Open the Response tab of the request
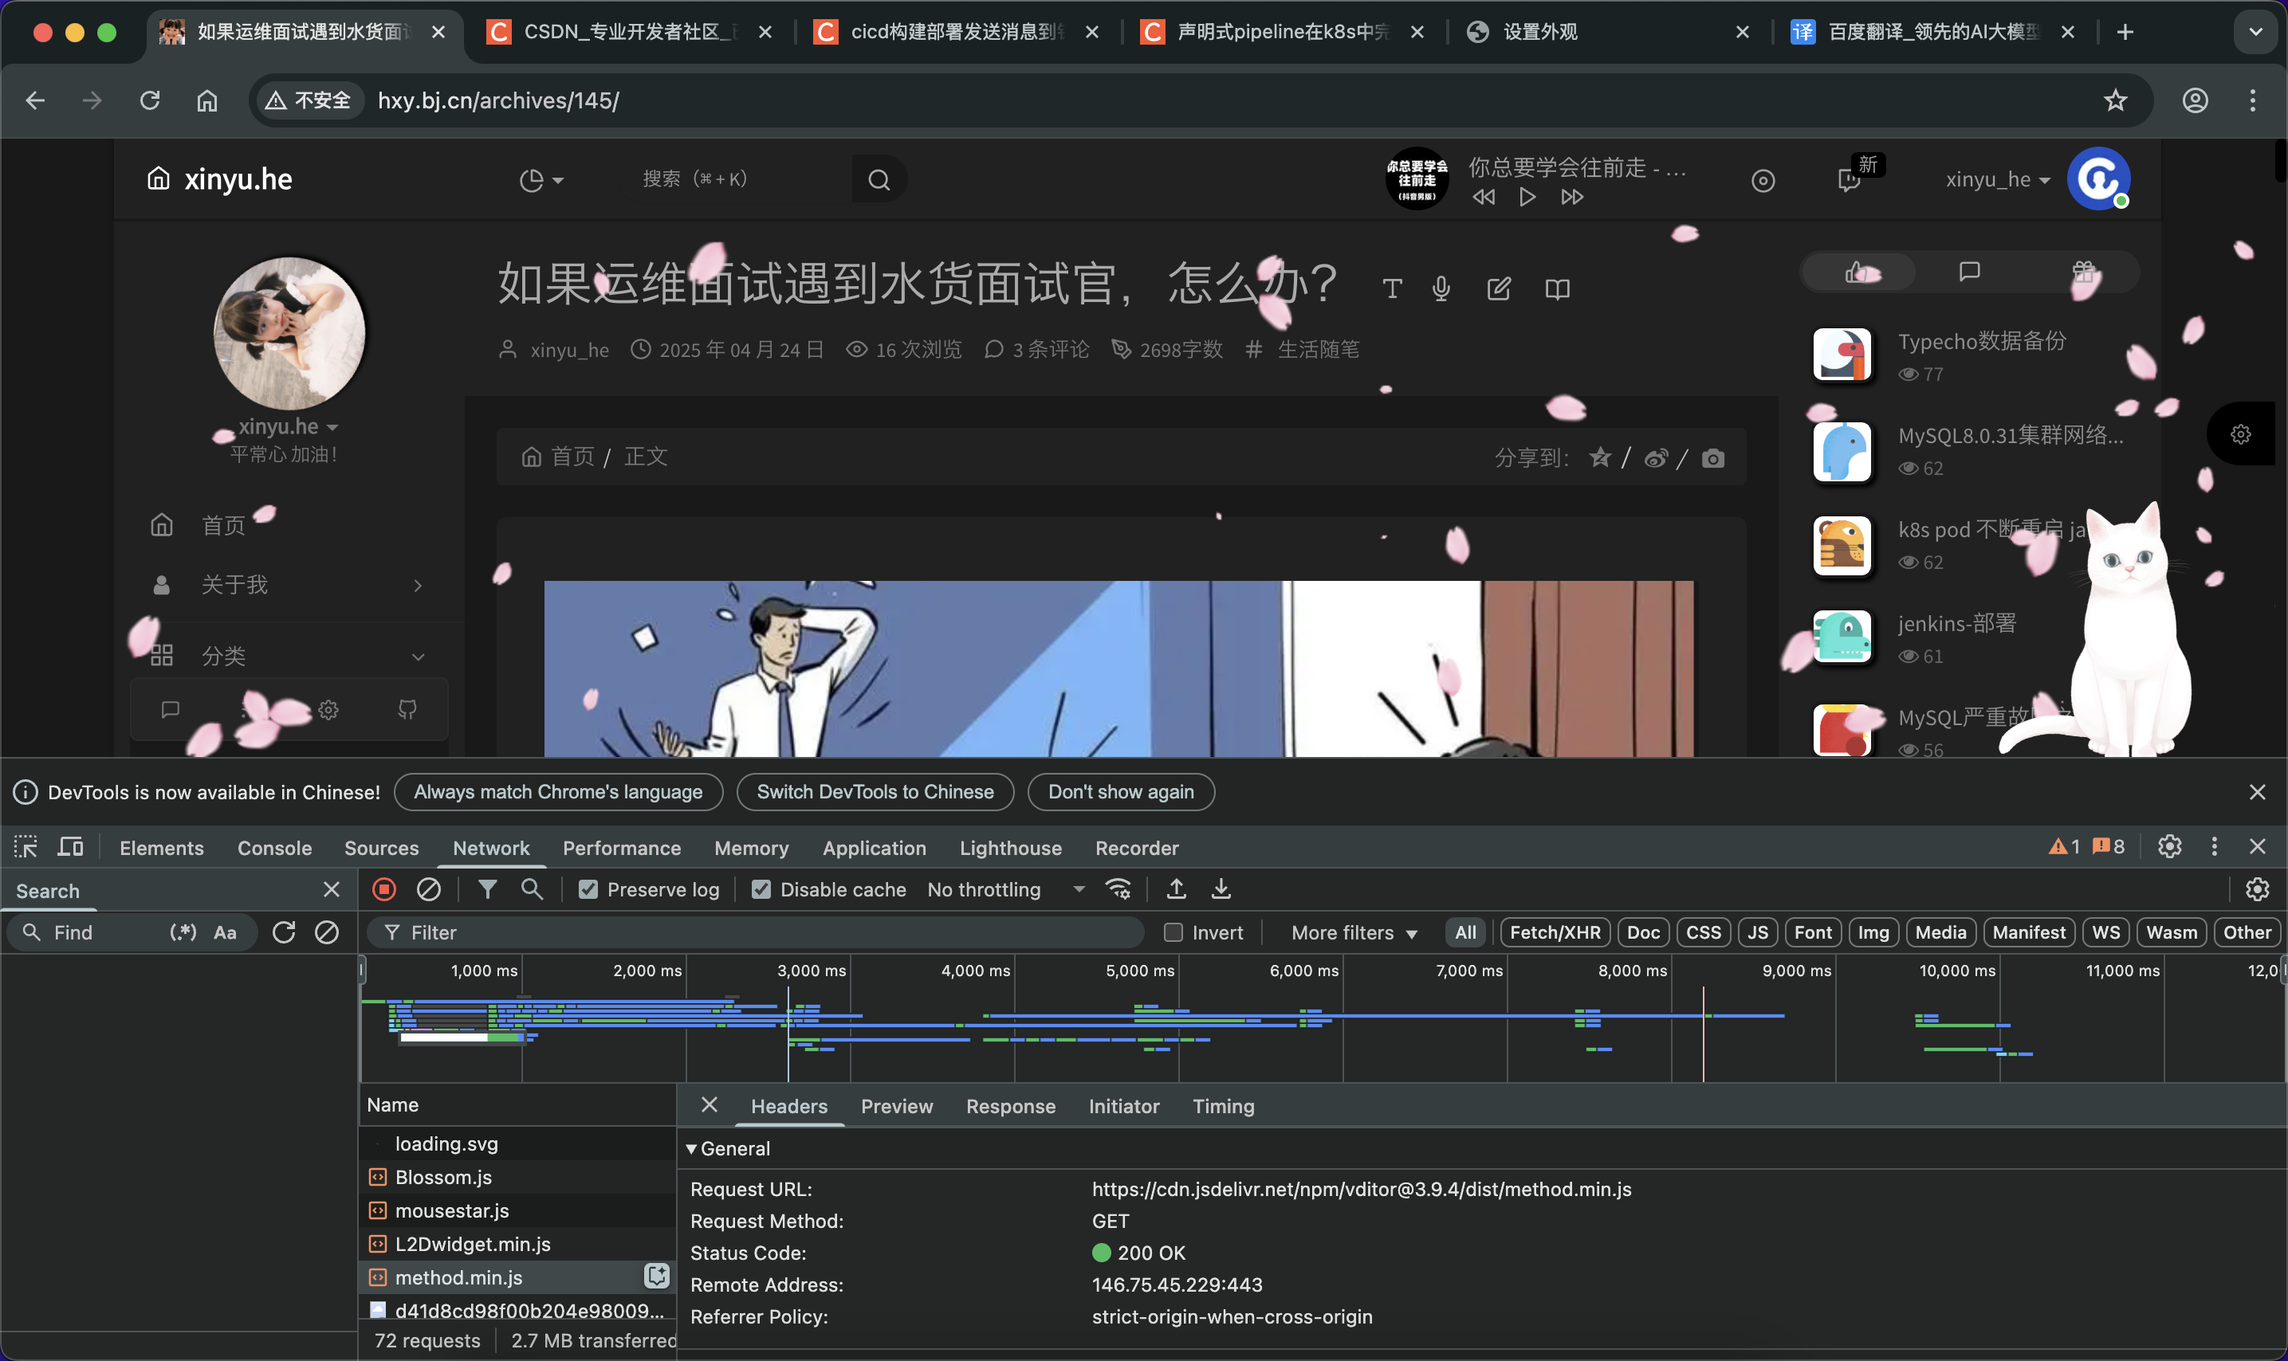The height and width of the screenshot is (1361, 2288). tap(1010, 1107)
